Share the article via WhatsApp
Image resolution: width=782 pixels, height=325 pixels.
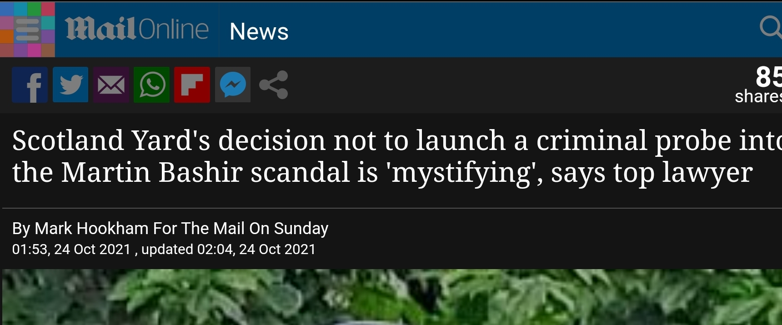point(151,85)
